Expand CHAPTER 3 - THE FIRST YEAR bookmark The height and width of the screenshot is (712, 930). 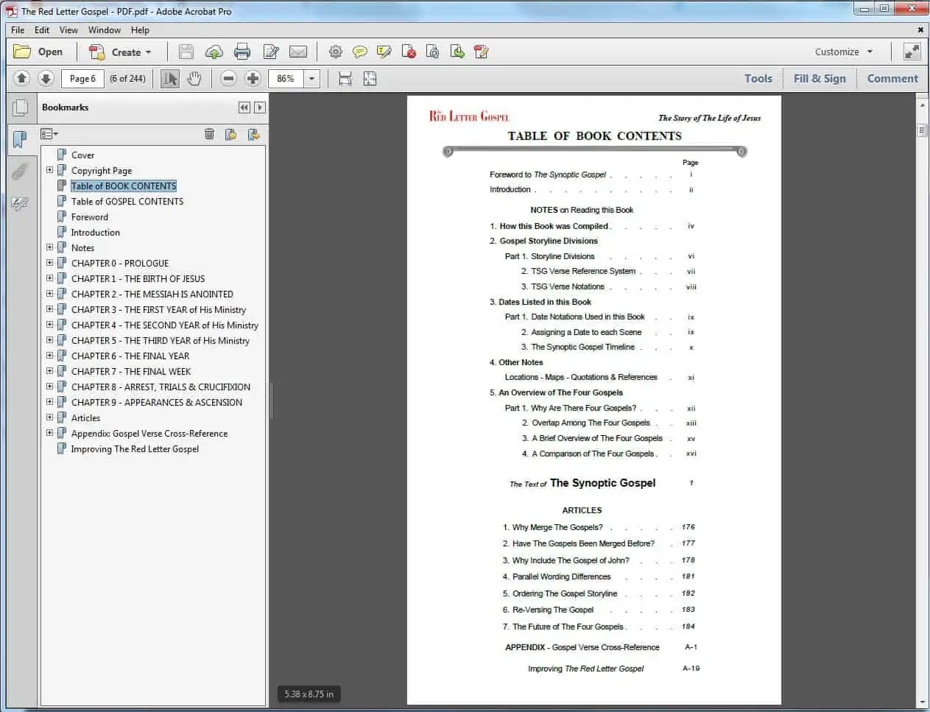pos(49,309)
